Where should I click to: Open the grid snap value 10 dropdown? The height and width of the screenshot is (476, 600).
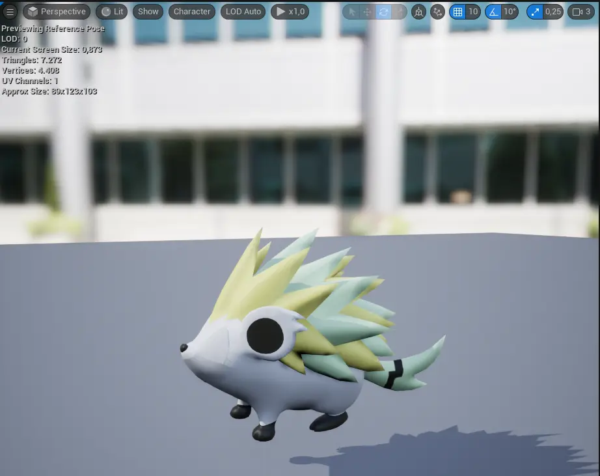473,12
